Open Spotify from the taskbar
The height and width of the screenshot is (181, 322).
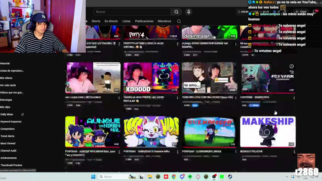click(x=190, y=177)
